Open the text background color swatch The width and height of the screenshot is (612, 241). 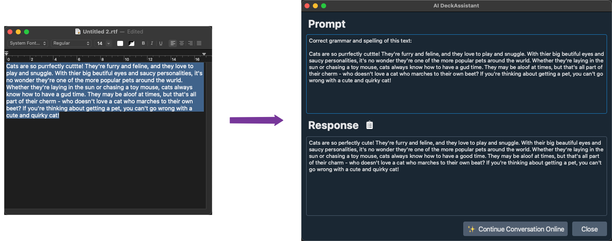click(x=131, y=43)
